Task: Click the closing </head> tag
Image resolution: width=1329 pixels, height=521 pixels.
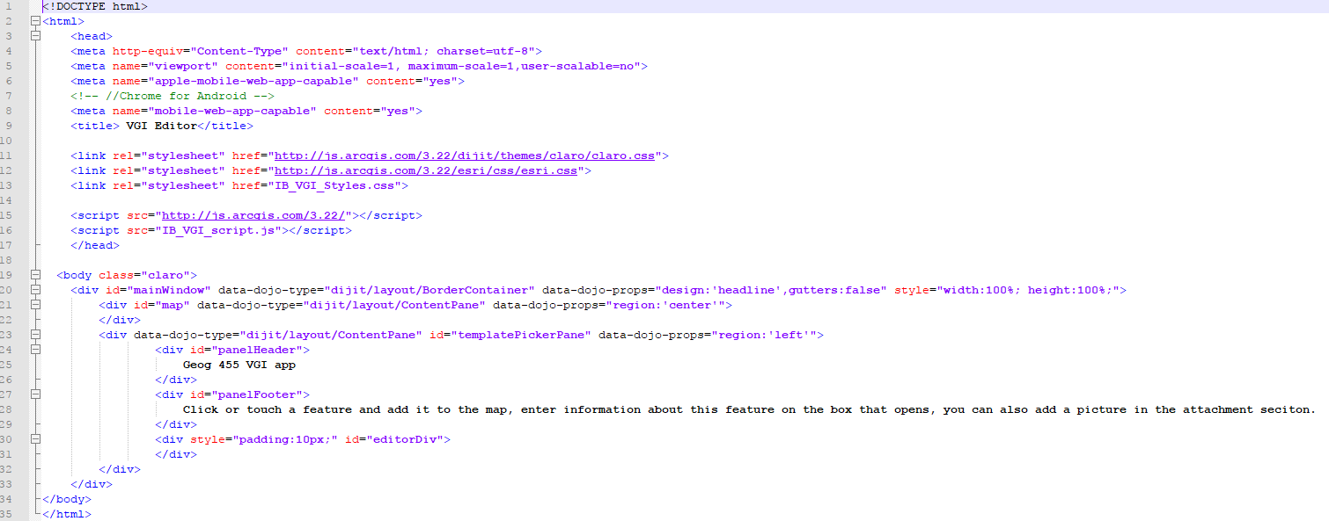Action: coord(95,245)
